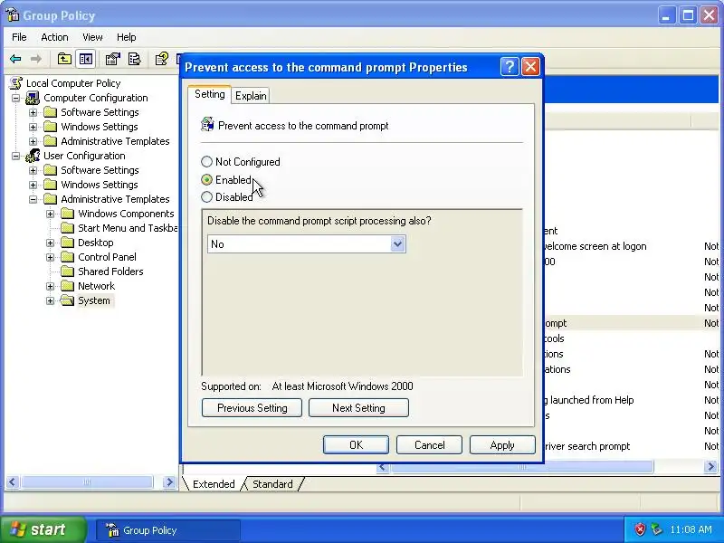Image resolution: width=724 pixels, height=543 pixels.
Task: Click the question mark help button in dialog title bar
Action: click(x=510, y=67)
